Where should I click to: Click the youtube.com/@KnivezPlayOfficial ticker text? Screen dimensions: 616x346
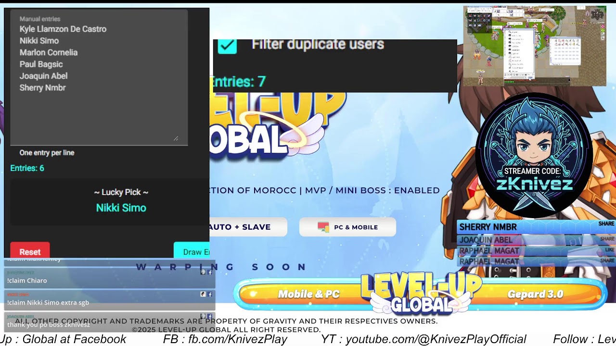point(436,339)
